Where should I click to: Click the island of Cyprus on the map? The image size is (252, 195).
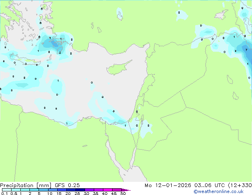tap(118, 68)
